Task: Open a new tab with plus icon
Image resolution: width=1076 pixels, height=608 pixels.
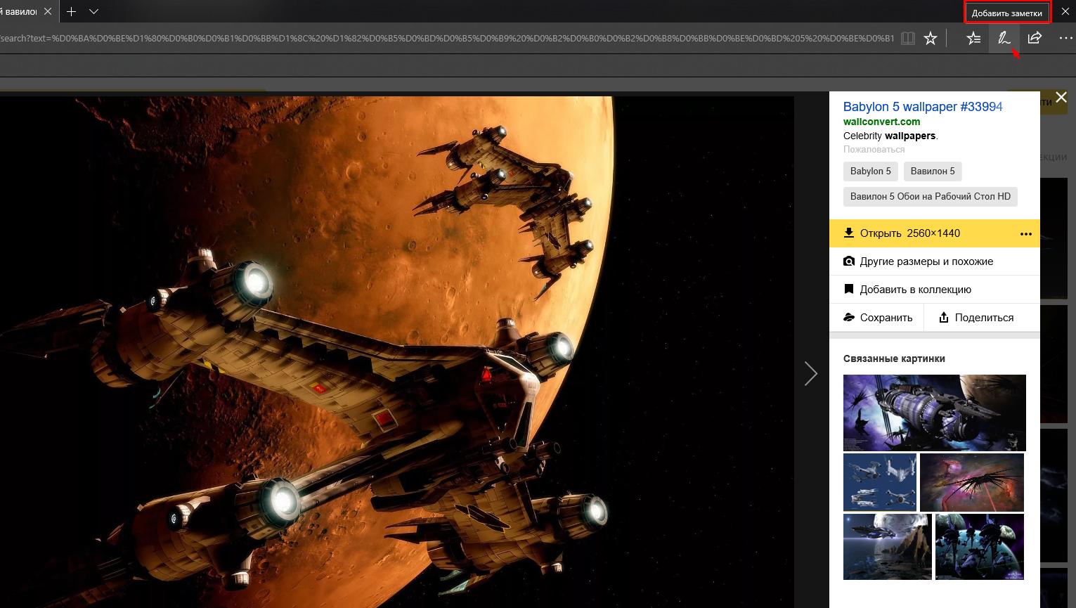Action: [71, 11]
